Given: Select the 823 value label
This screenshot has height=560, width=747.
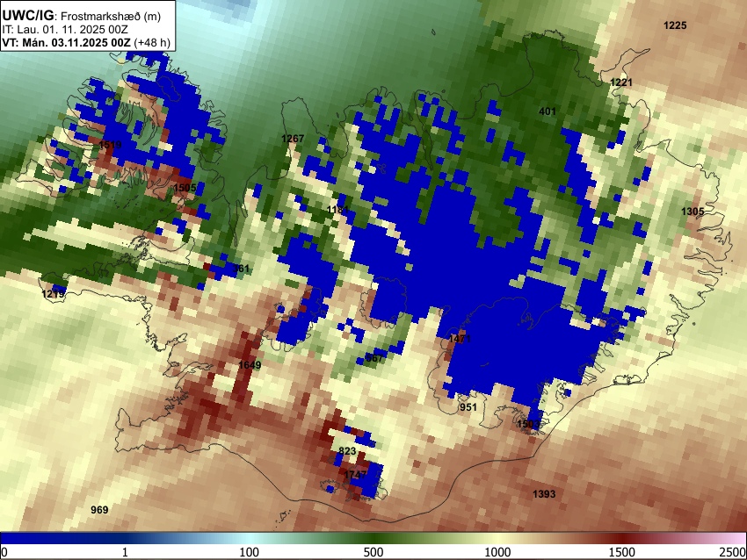Looking at the screenshot, I should point(347,451).
